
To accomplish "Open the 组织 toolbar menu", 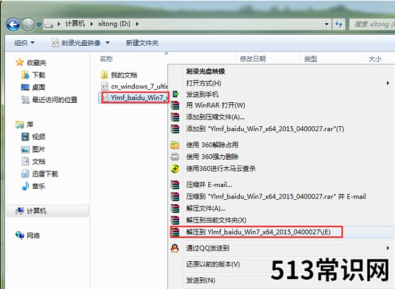I will tap(25, 43).
